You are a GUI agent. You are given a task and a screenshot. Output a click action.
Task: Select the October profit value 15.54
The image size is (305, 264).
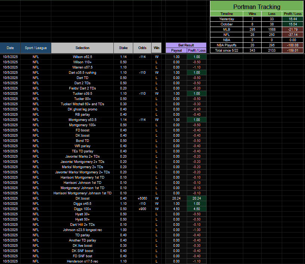293,24
